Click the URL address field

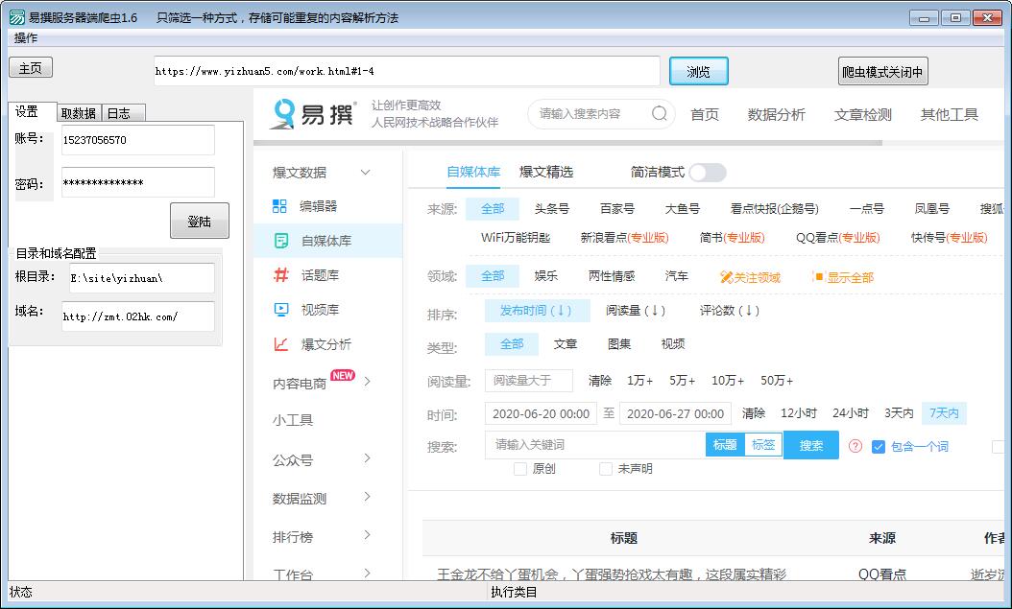[x=406, y=71]
